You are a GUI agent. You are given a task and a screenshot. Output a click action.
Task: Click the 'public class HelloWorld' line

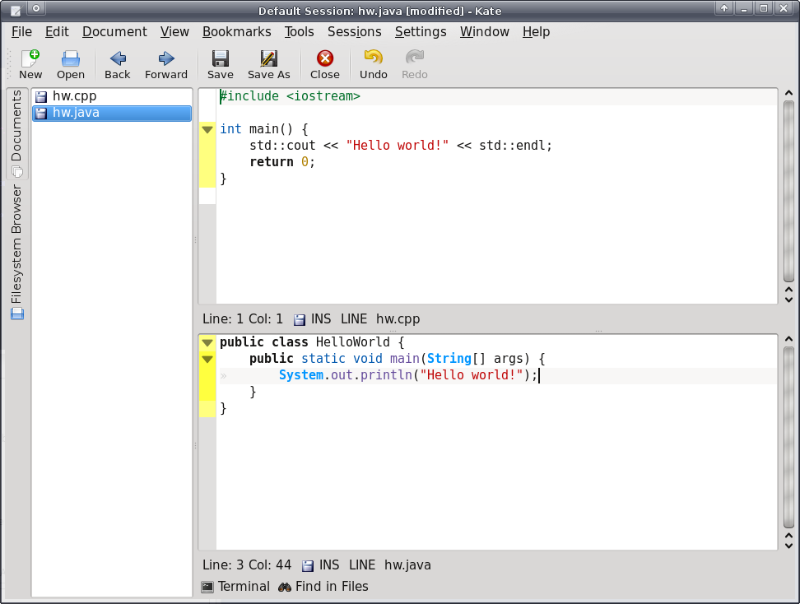(312, 342)
